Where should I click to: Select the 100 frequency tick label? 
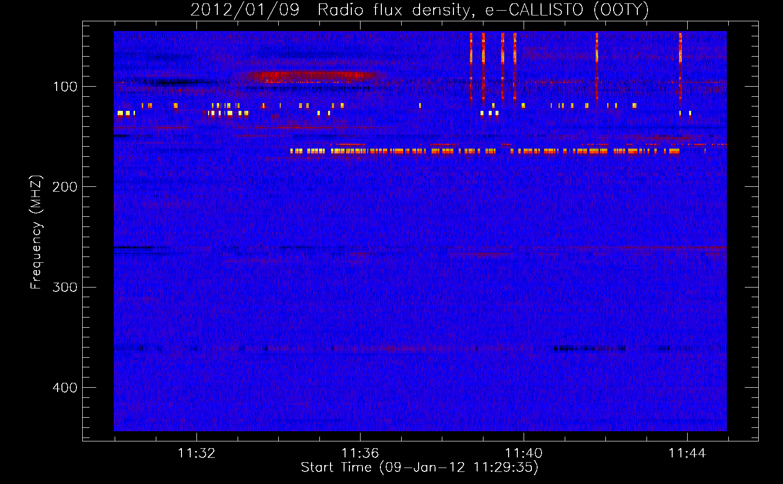(x=65, y=87)
